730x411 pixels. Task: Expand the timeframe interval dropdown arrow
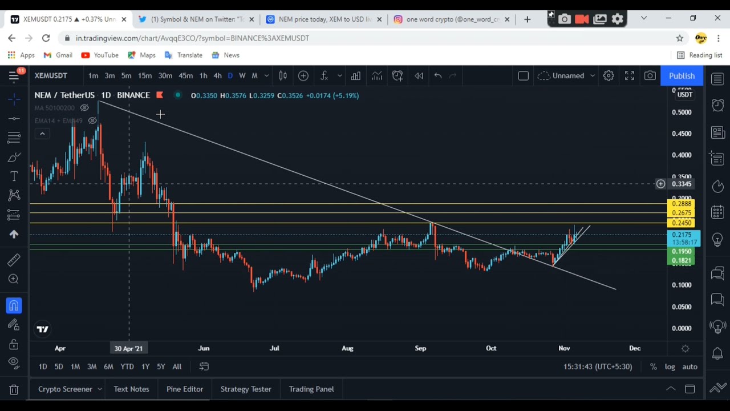266,76
